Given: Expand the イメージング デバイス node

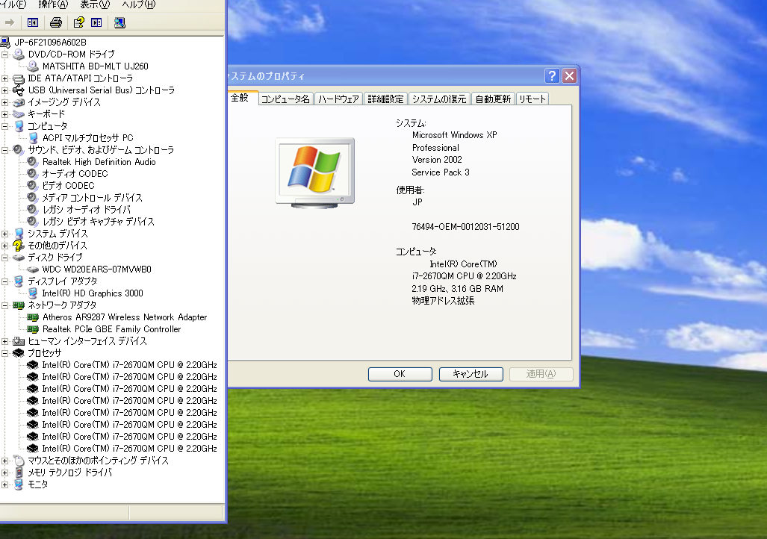Looking at the screenshot, I should click(x=5, y=102).
